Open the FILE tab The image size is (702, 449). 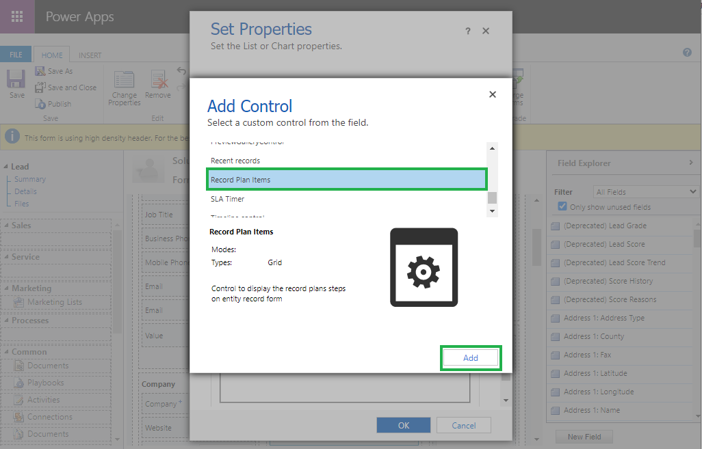point(16,55)
